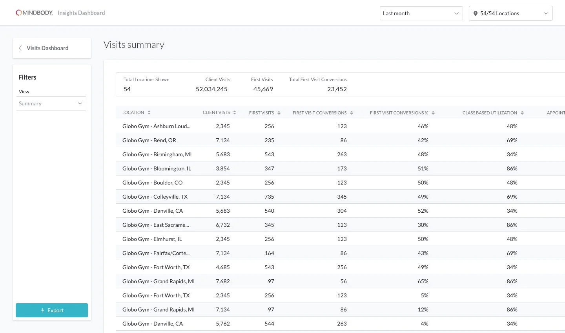The height and width of the screenshot is (333, 565).
Task: Click first visits value 164
Action: coord(269,253)
